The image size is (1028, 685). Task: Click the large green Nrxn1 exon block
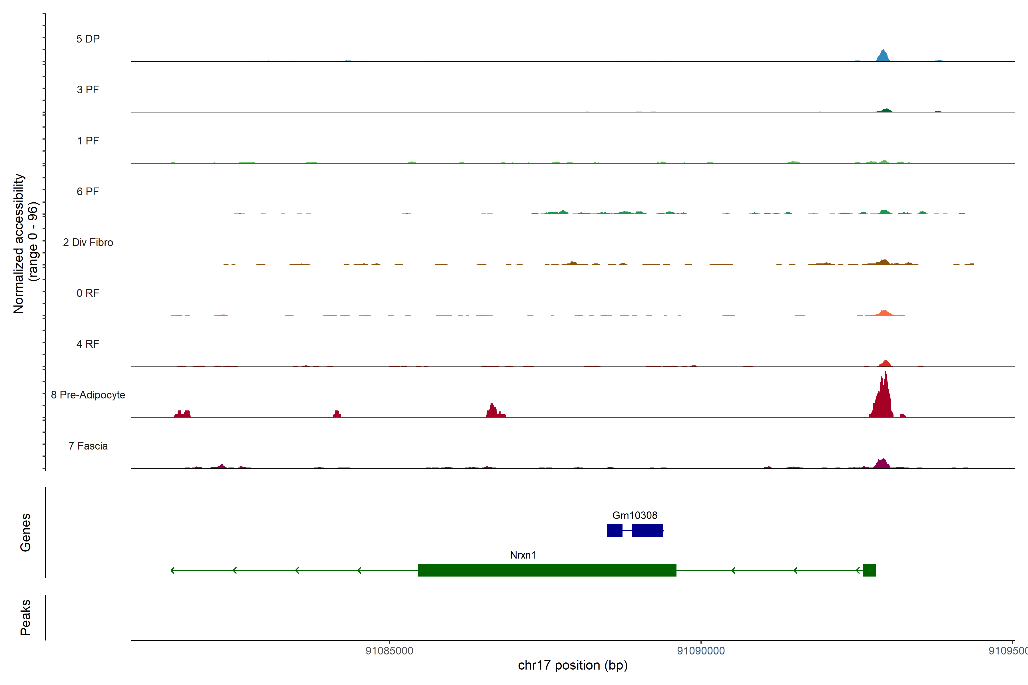pyautogui.click(x=547, y=570)
